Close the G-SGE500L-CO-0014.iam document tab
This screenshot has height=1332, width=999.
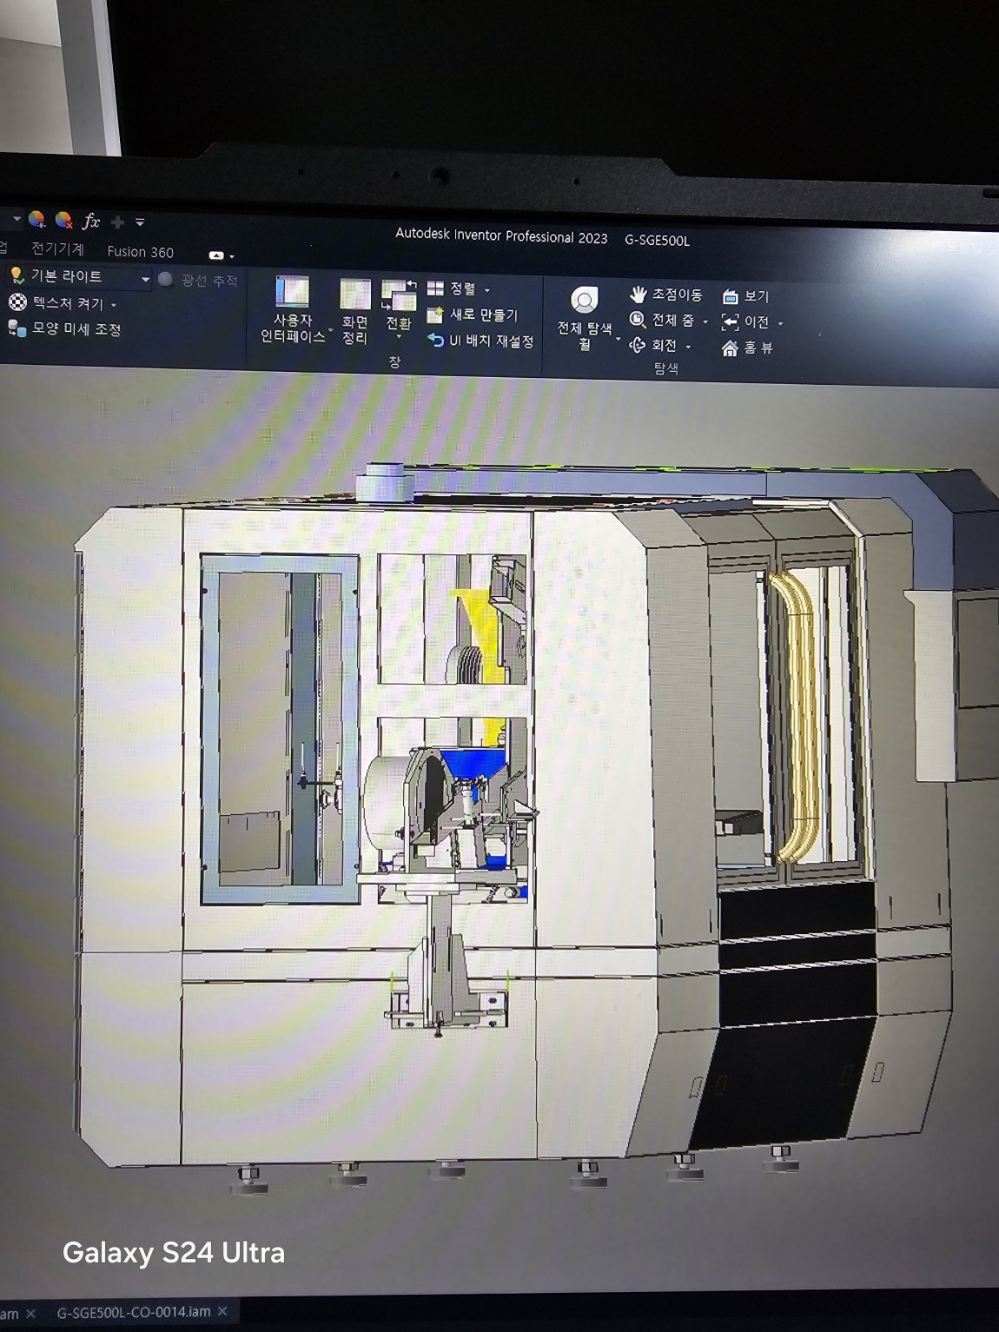[x=222, y=1311]
